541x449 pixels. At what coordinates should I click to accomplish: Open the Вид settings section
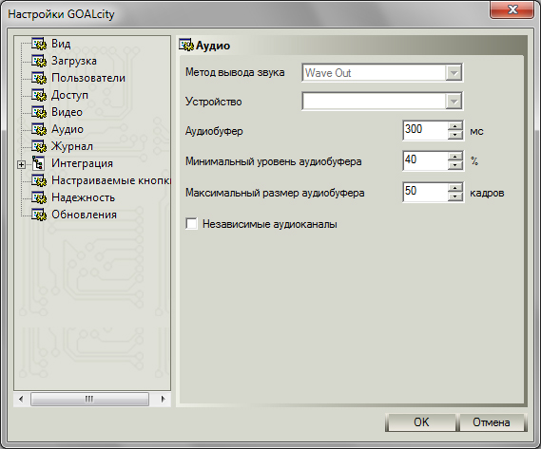pyautogui.click(x=61, y=44)
